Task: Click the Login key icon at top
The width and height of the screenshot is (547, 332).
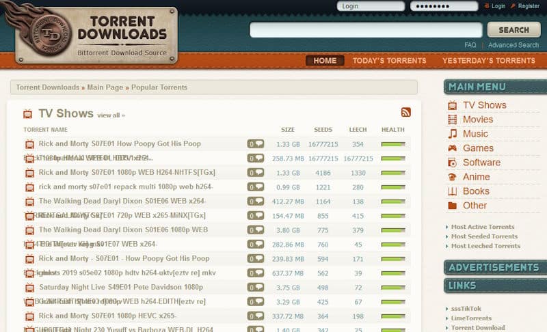Action: 487,6
